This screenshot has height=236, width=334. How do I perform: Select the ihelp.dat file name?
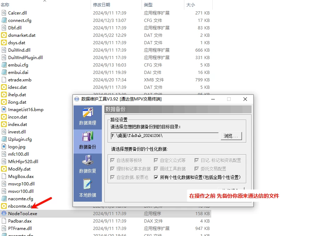coord(17,94)
